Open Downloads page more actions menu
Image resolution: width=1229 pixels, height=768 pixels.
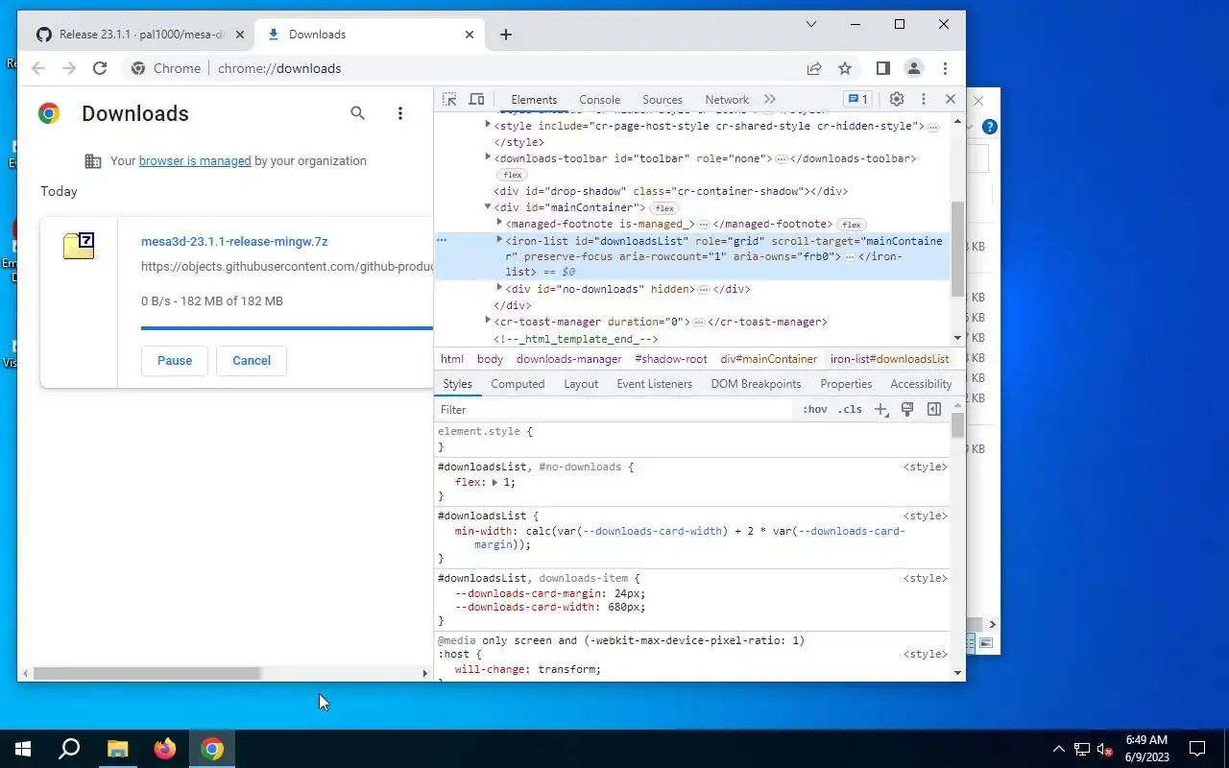click(x=400, y=113)
